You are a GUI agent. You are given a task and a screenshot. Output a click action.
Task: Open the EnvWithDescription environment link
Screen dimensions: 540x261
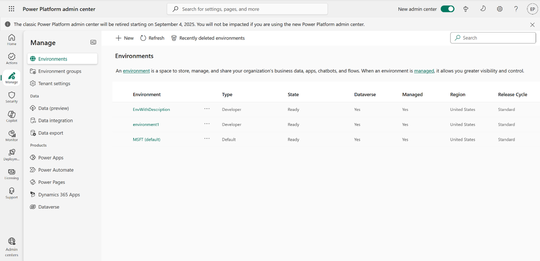151,110
